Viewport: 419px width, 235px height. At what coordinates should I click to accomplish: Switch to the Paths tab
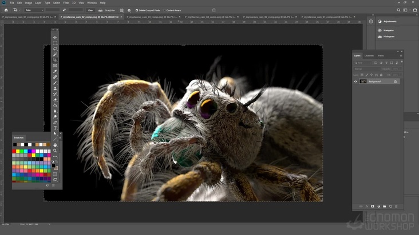pos(381,56)
